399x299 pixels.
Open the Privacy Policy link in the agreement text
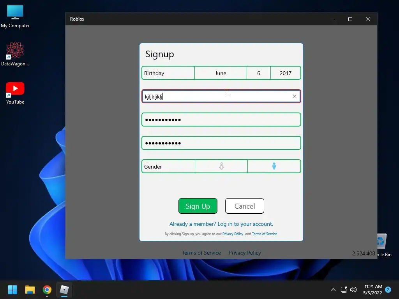[x=233, y=234]
